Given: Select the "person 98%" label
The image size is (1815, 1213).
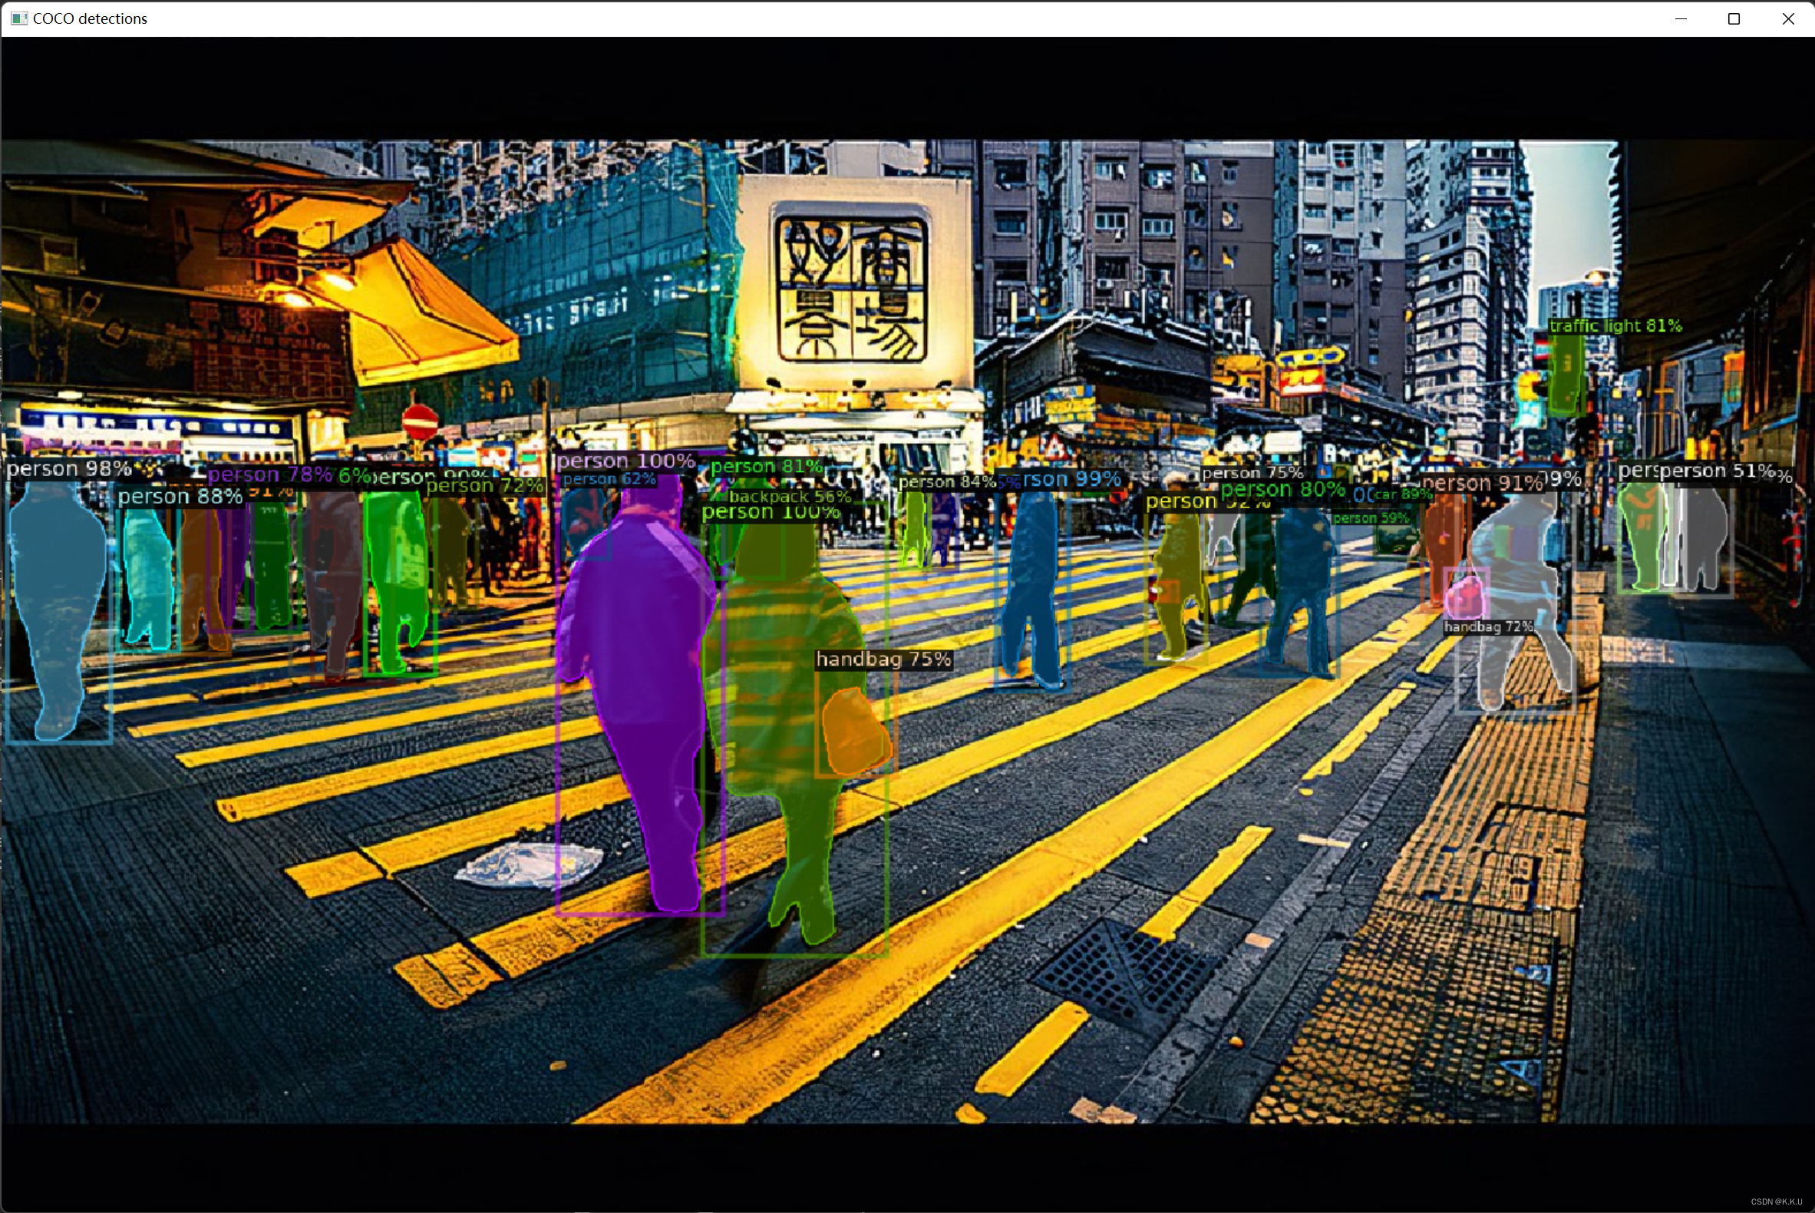Looking at the screenshot, I should coord(69,469).
